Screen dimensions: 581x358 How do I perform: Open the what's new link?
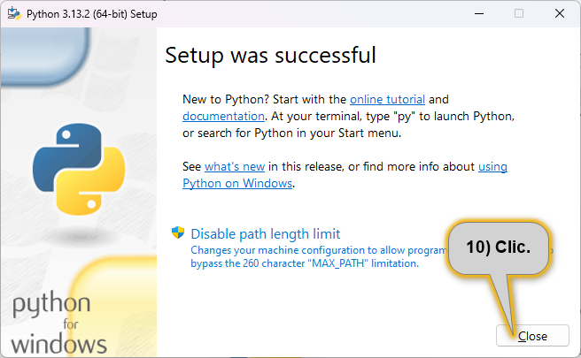pos(235,166)
